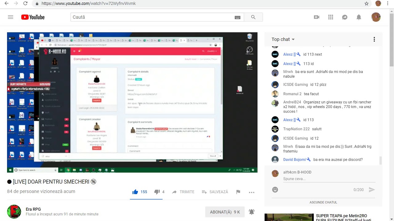
Task: Toggle channel notification bell
Action: pos(251,212)
